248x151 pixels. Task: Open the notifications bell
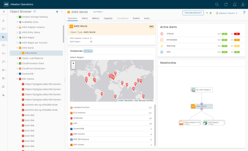234,4
